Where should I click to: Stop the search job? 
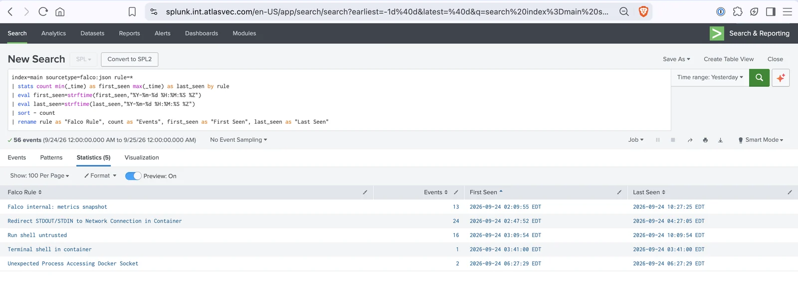[673, 140]
